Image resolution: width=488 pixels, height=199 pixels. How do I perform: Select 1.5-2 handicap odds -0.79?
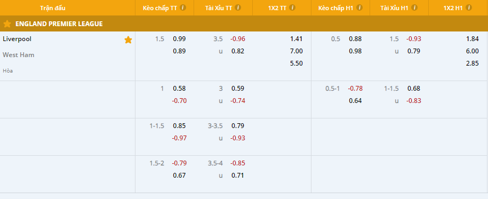pos(179,163)
